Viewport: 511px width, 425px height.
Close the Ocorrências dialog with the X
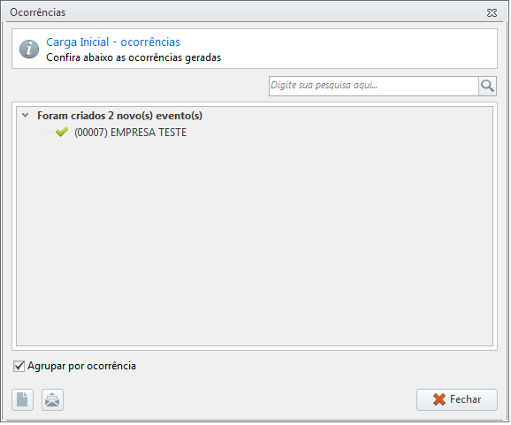[492, 12]
